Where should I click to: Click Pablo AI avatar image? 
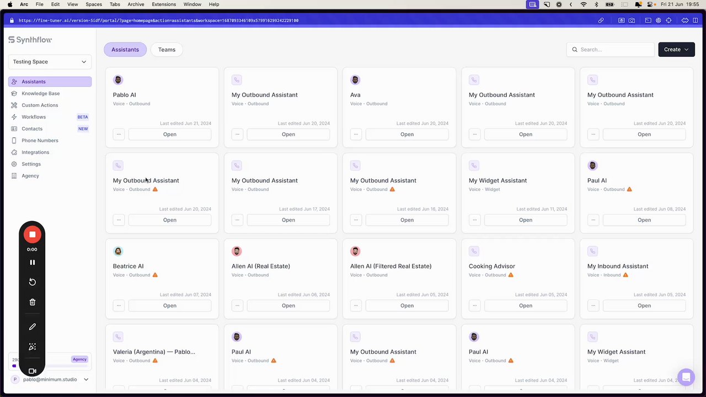pyautogui.click(x=118, y=80)
